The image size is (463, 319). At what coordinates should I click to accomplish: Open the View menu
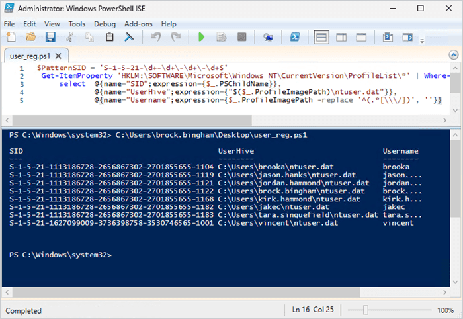pyautogui.click(x=52, y=24)
